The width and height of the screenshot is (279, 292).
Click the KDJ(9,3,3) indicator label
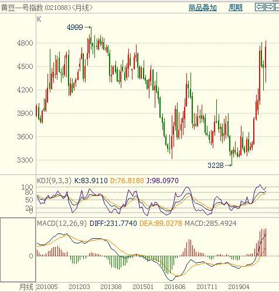coord(54,181)
